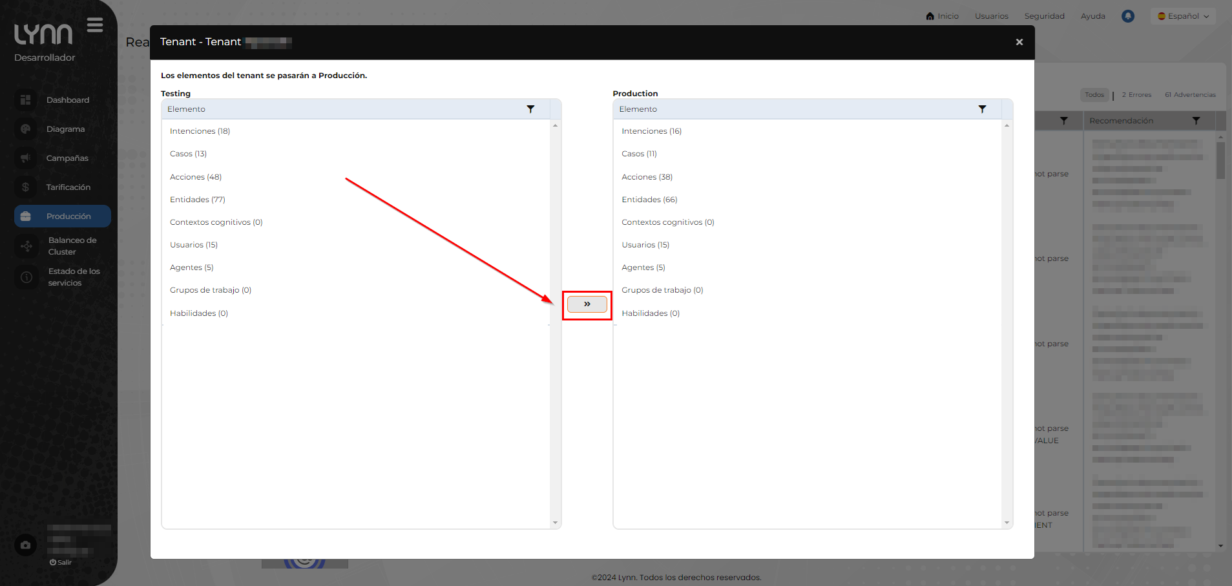The width and height of the screenshot is (1232, 586).
Task: Click the Producción briefcase icon
Action: click(x=26, y=216)
